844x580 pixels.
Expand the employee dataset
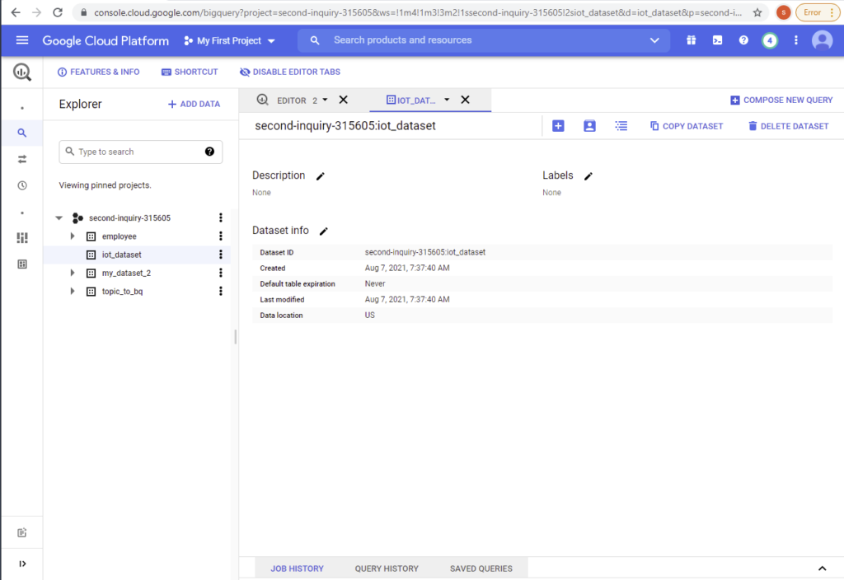73,236
